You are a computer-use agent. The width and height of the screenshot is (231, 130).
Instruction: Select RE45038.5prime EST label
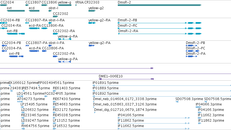[67, 115]
